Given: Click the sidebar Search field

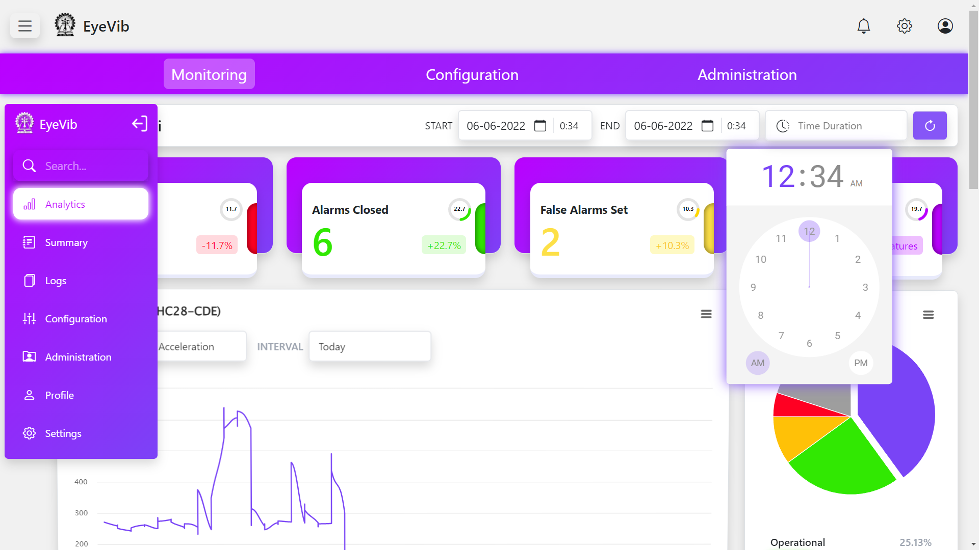Looking at the screenshot, I should (x=82, y=166).
